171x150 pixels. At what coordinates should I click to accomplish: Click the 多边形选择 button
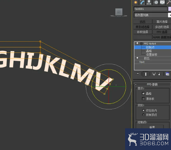pos(162,27)
